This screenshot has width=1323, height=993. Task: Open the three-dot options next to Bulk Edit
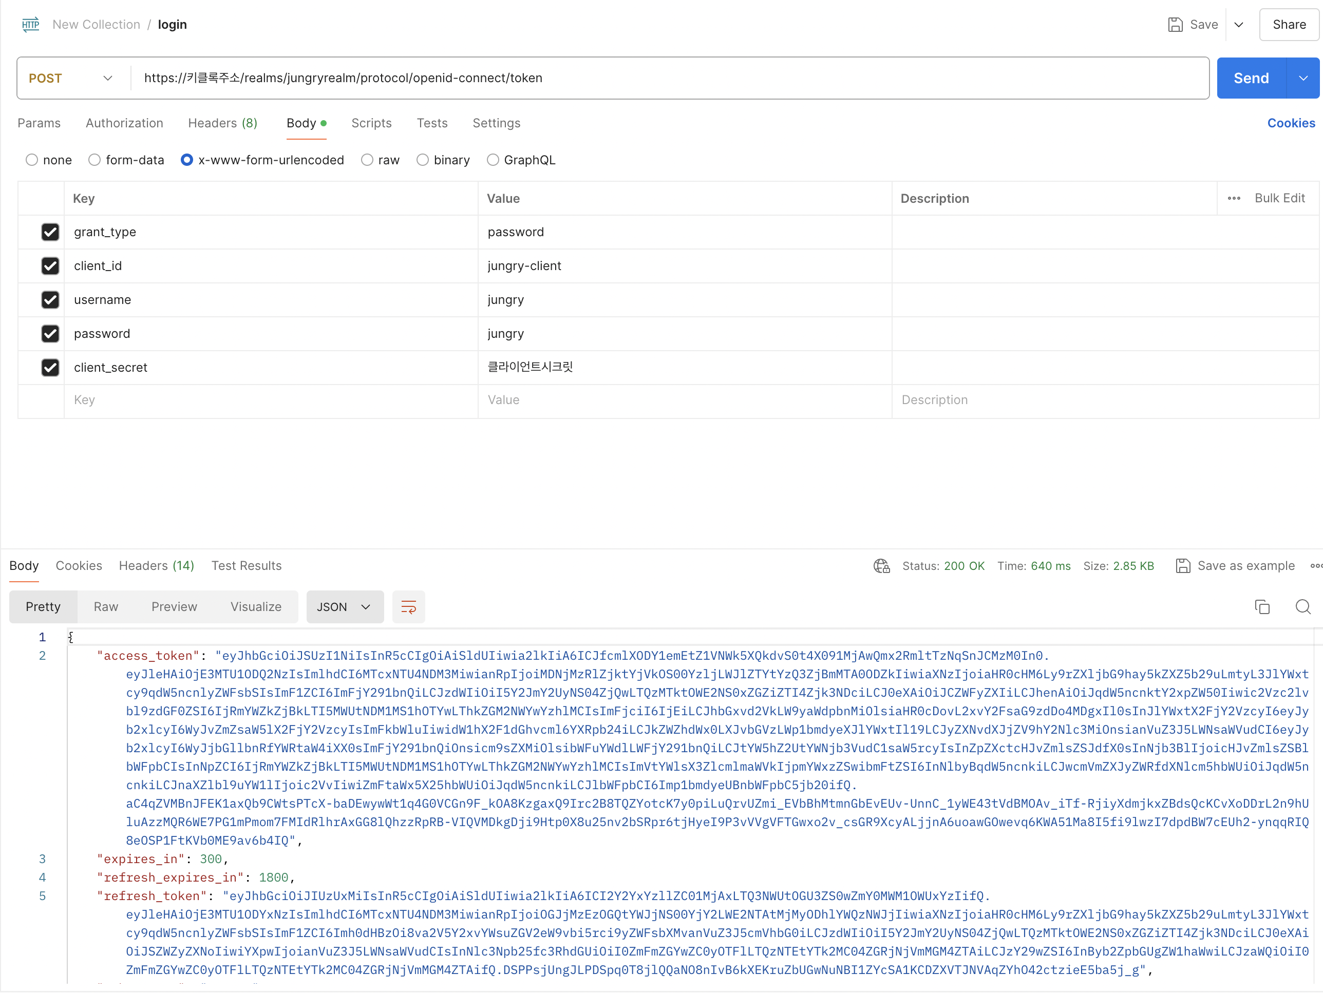click(1234, 199)
